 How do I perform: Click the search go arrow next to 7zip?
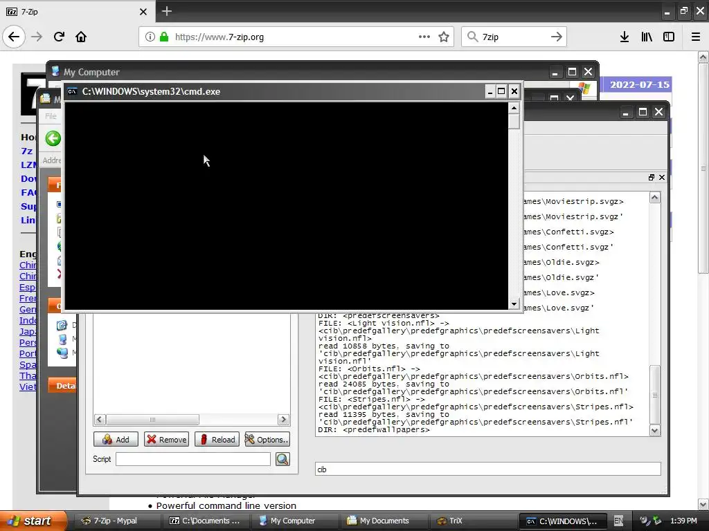point(556,37)
